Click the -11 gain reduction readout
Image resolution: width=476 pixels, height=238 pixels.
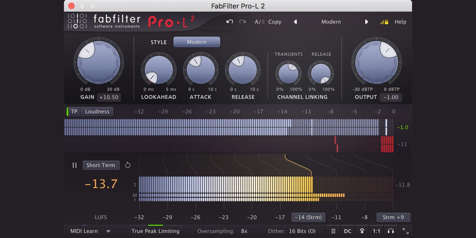click(x=402, y=144)
